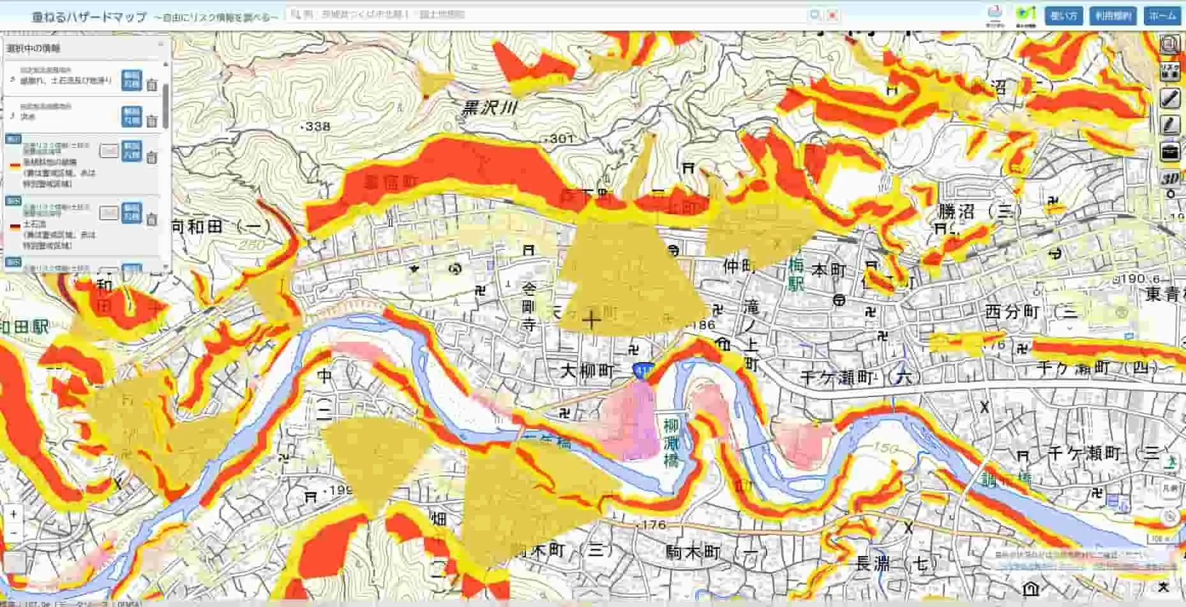Open the print map icon at top right

1171,45
